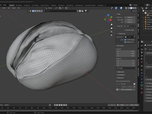152x114 pixels.
Task: Click Clip Start value field
Action: click(130, 20)
